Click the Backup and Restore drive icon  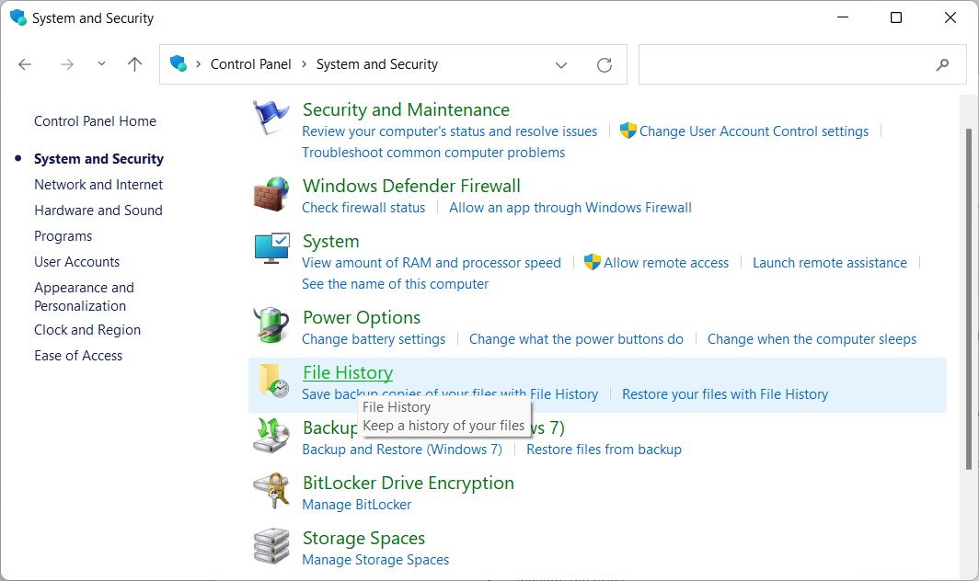click(271, 436)
